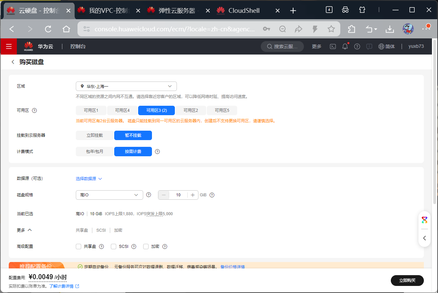The height and width of the screenshot is (293, 438).
Task: Open browser extensions puzzle icon
Action: pos(351,29)
